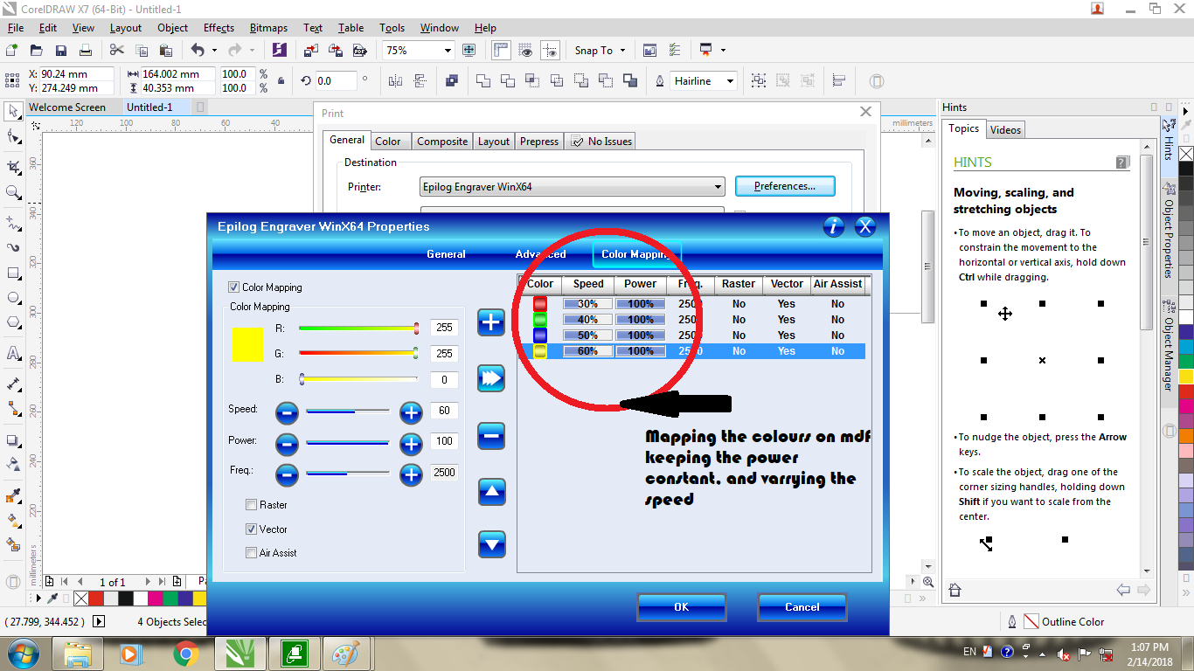The width and height of the screenshot is (1194, 671).
Task: Decrease Speed with the minus button
Action: click(287, 412)
